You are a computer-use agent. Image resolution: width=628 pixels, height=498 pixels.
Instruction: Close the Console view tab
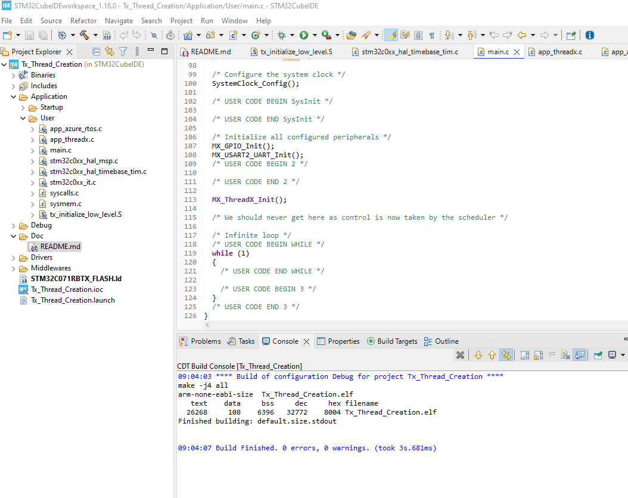(306, 341)
